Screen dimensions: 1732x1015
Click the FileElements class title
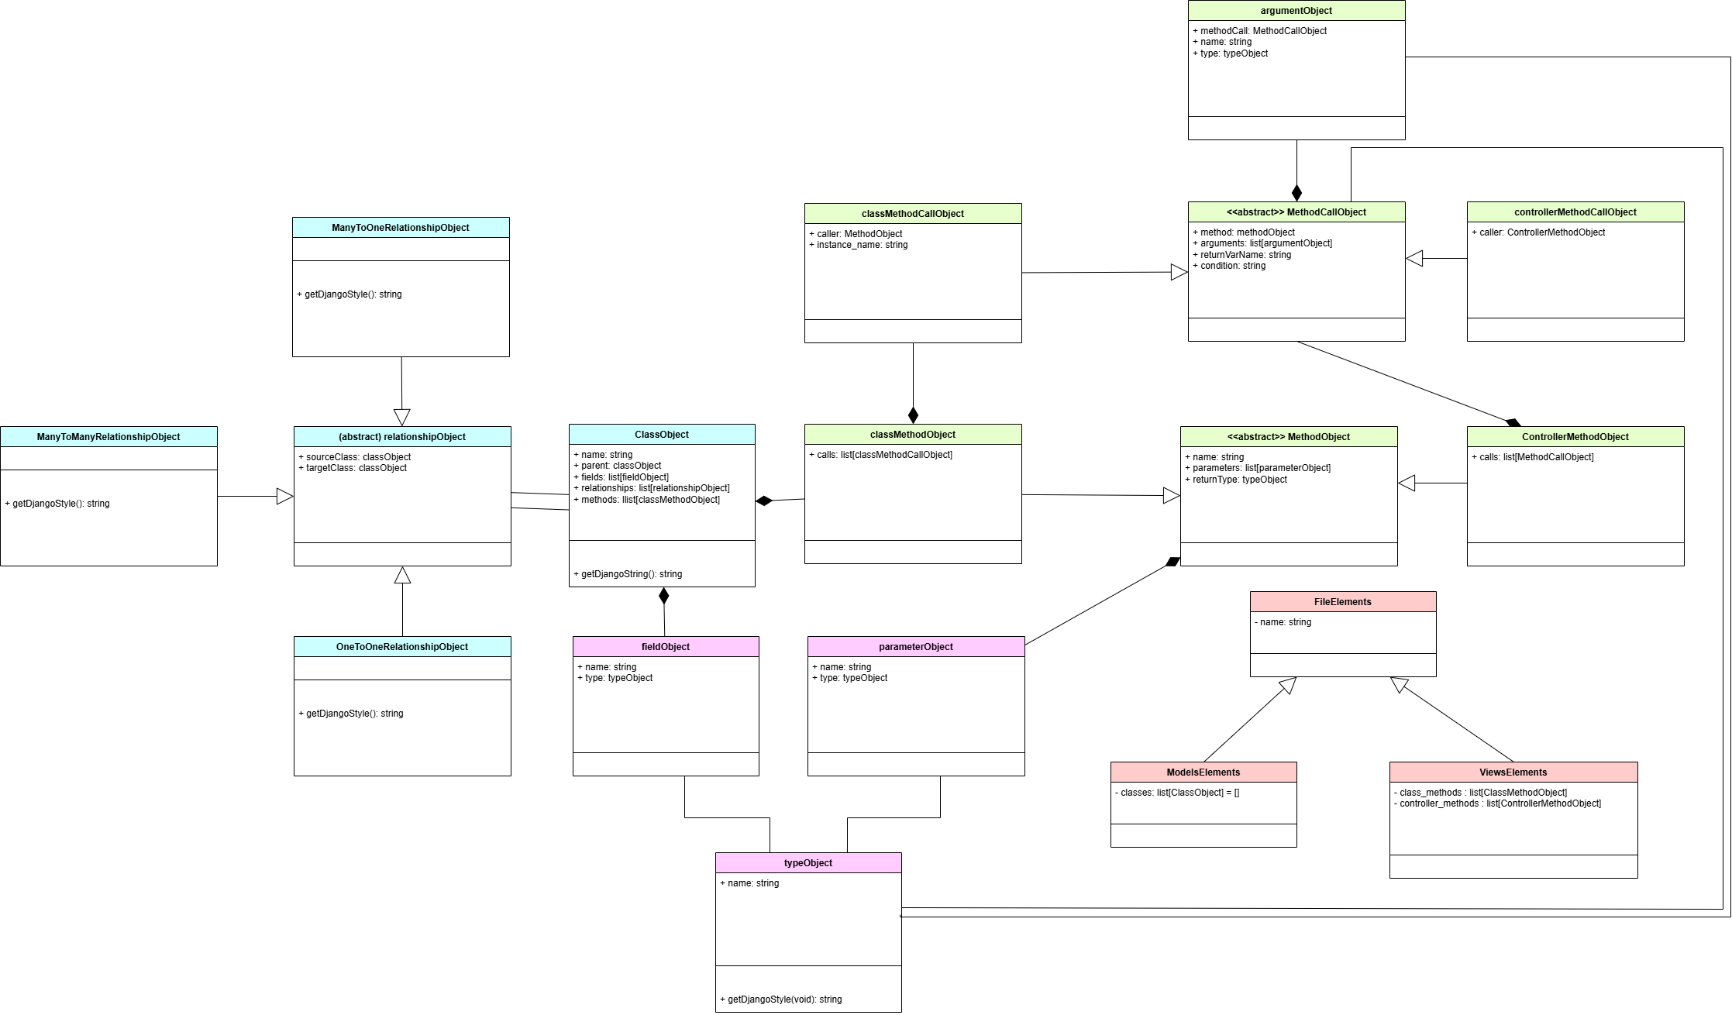(1342, 602)
